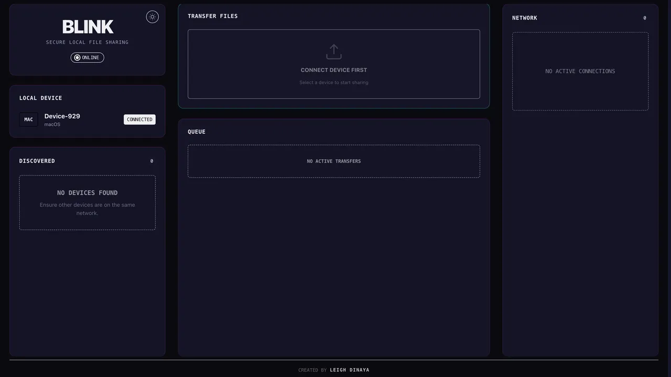
Task: Click the 'No Devices Found' placeholder box
Action: 88,203
